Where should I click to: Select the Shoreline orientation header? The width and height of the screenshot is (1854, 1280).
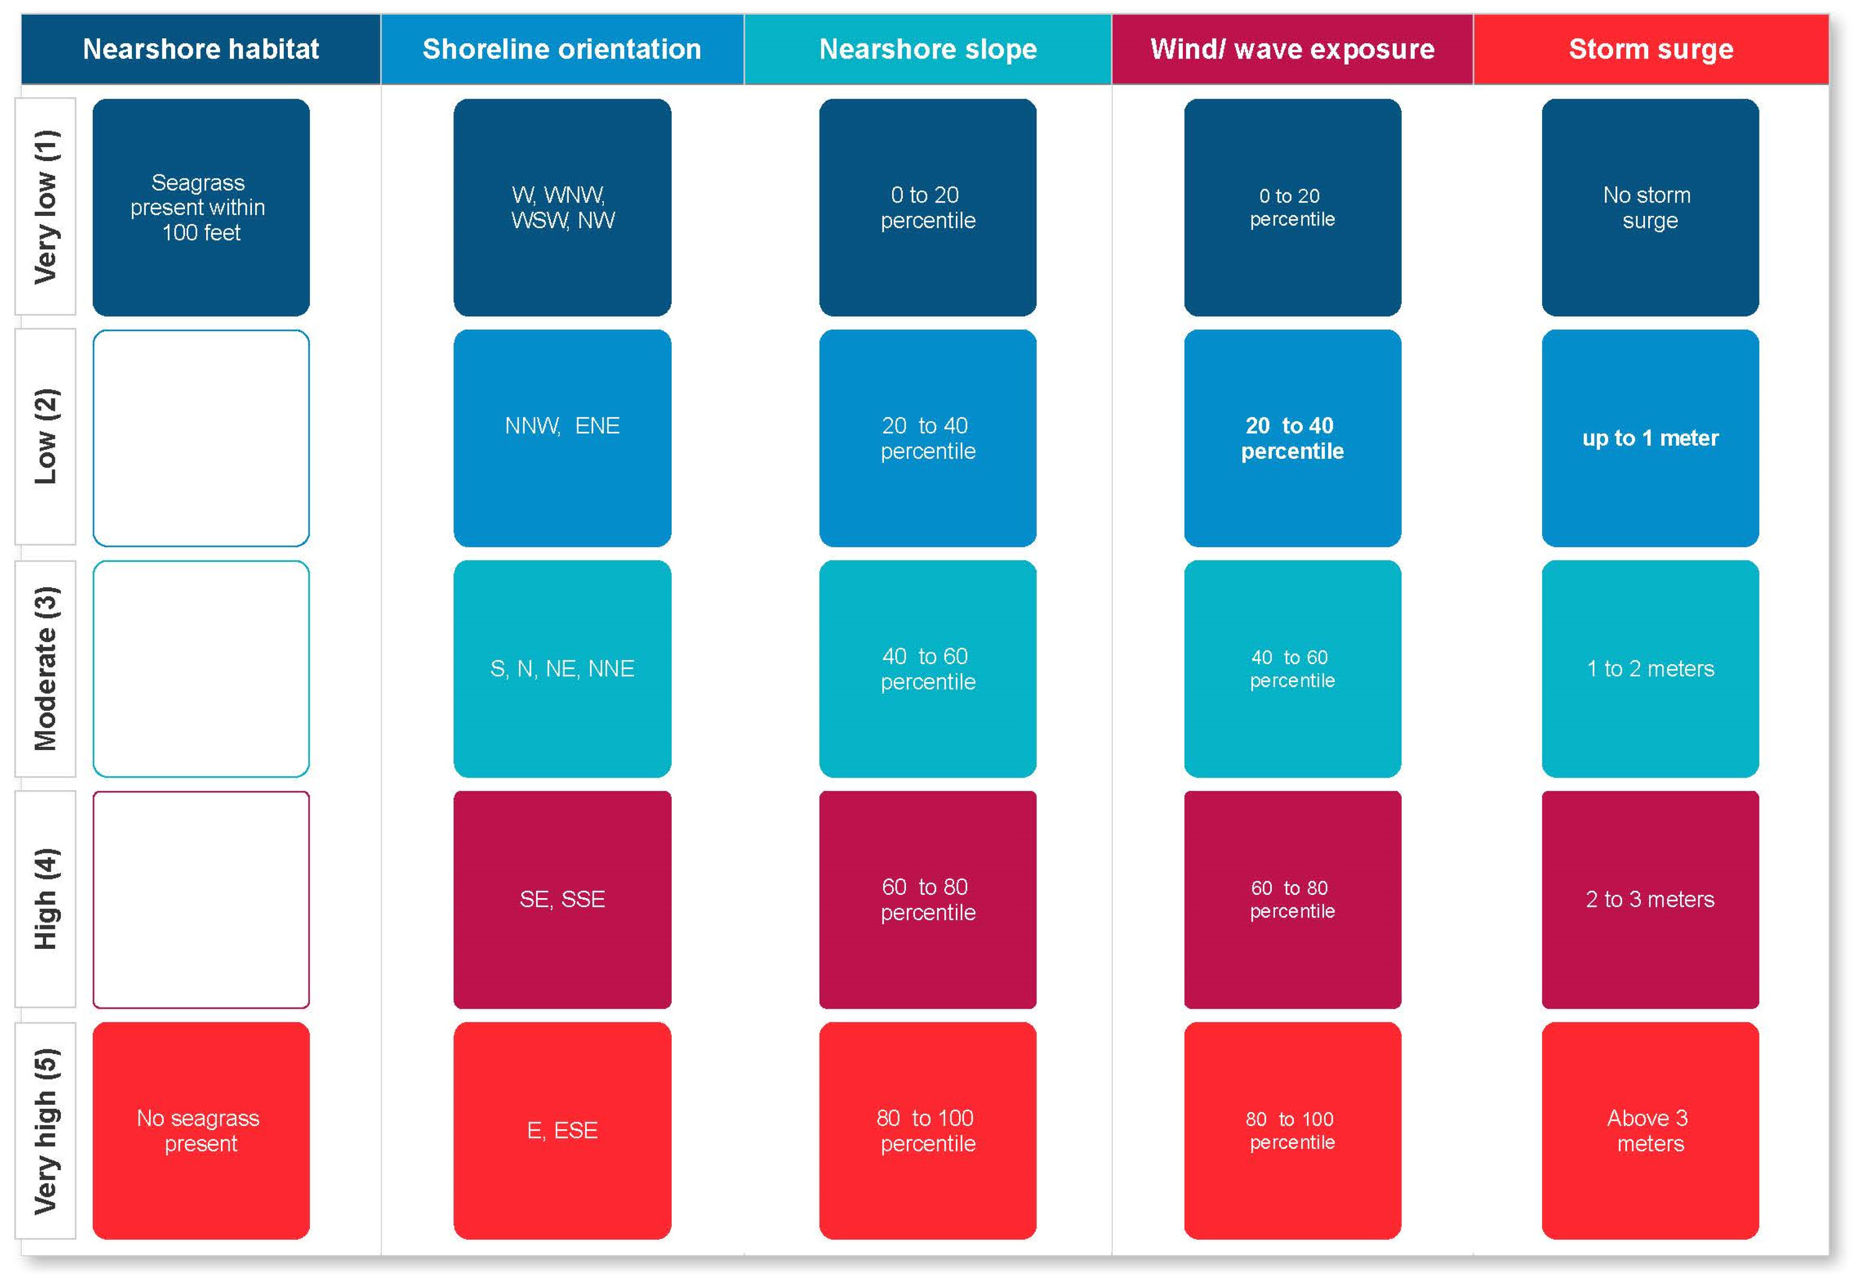click(562, 49)
